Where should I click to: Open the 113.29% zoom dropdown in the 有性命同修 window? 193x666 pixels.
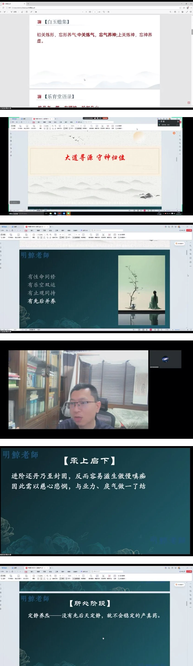point(41,235)
